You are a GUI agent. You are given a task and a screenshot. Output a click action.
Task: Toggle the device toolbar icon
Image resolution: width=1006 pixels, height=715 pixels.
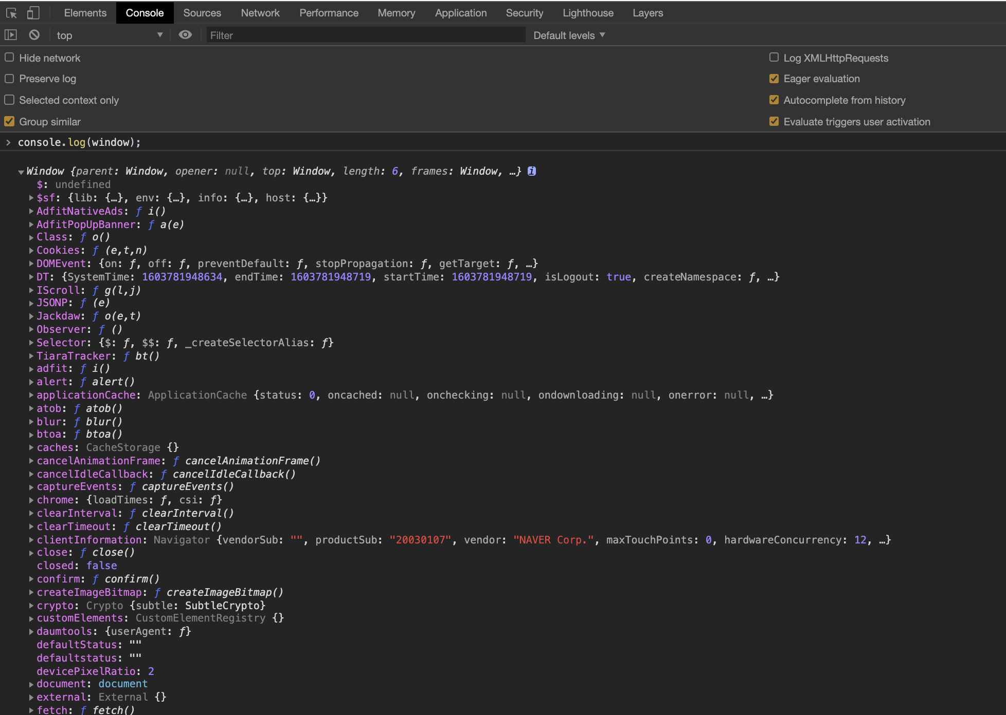[x=33, y=13]
